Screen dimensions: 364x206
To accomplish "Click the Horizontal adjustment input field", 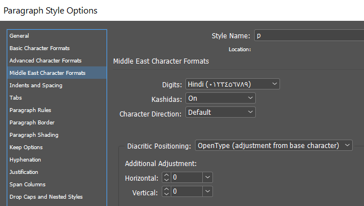I will (x=187, y=177).
